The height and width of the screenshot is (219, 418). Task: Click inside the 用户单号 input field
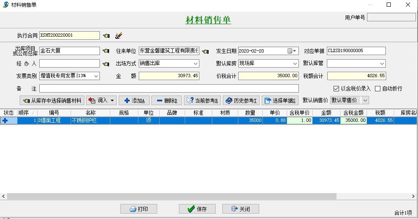pyautogui.click(x=391, y=17)
